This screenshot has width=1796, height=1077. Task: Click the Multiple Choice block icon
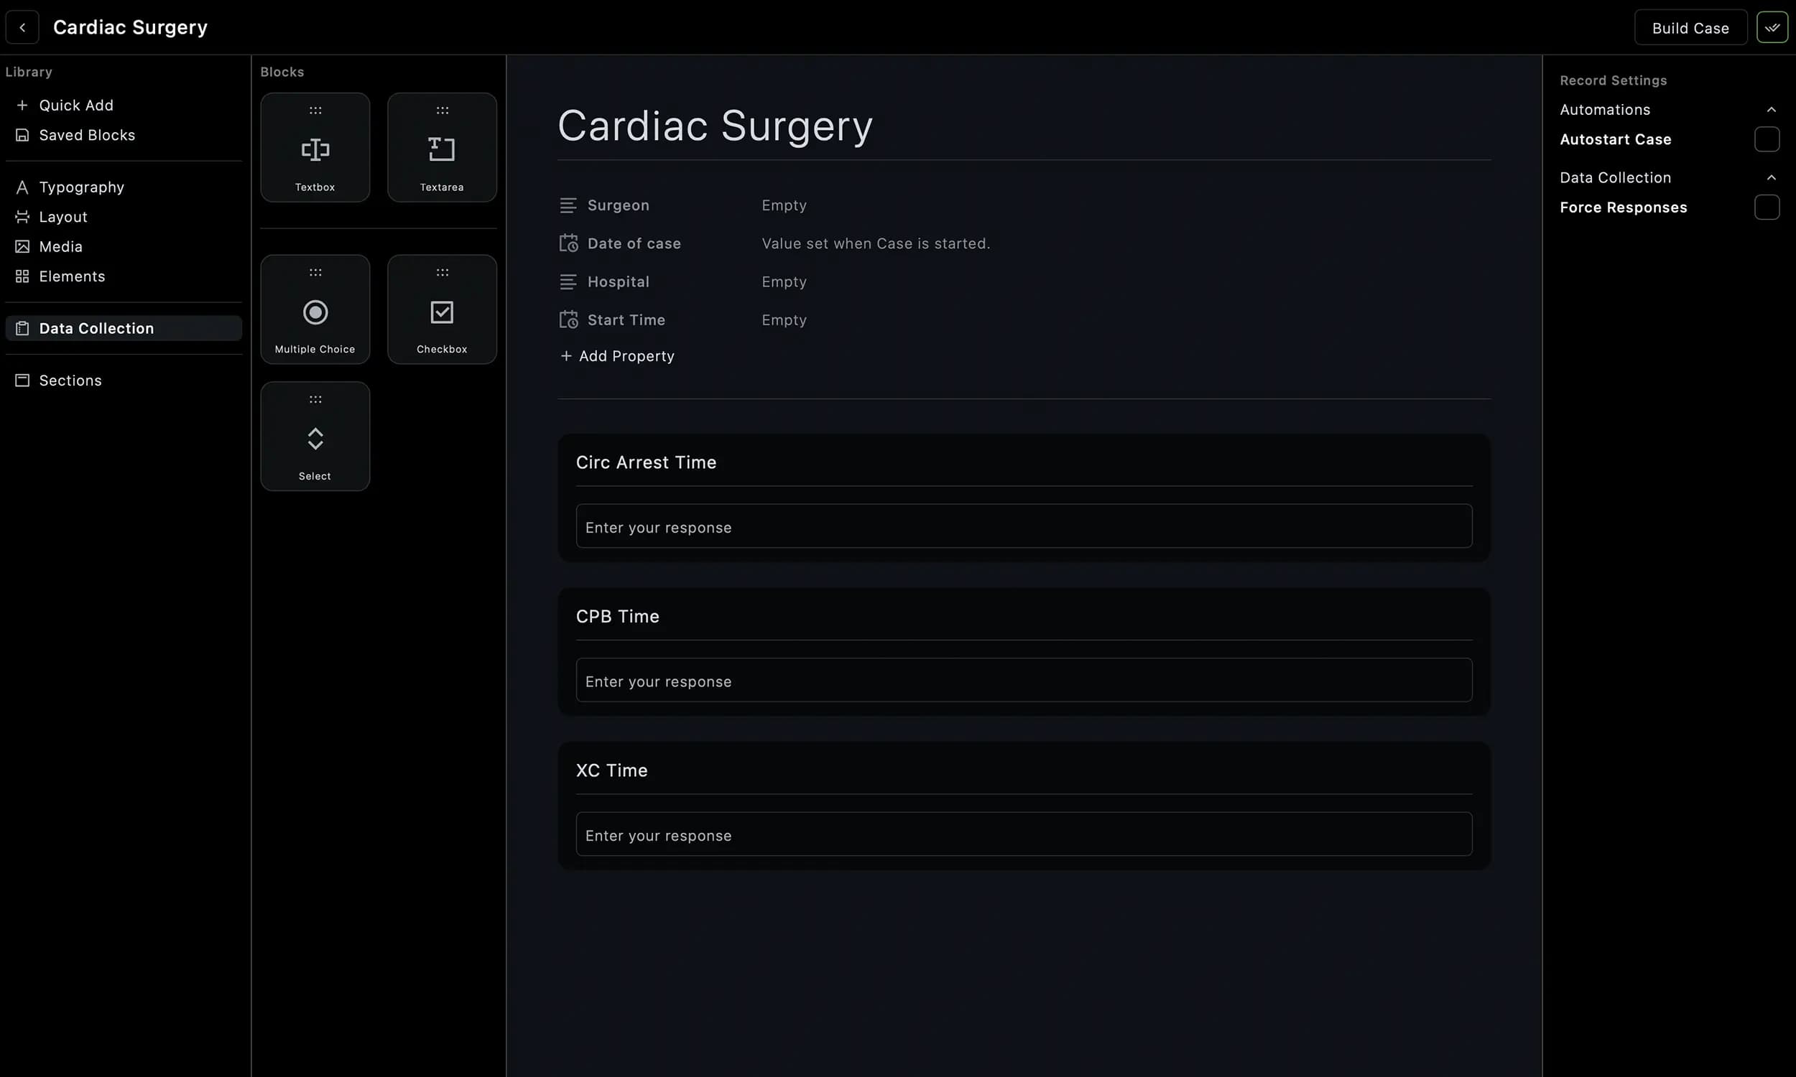click(x=315, y=312)
